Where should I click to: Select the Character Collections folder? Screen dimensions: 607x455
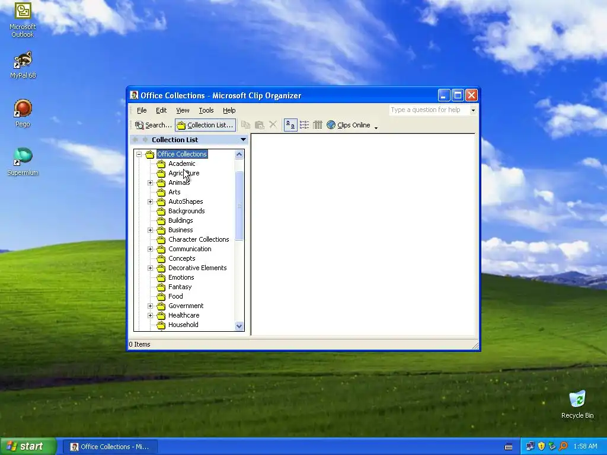coord(199,239)
